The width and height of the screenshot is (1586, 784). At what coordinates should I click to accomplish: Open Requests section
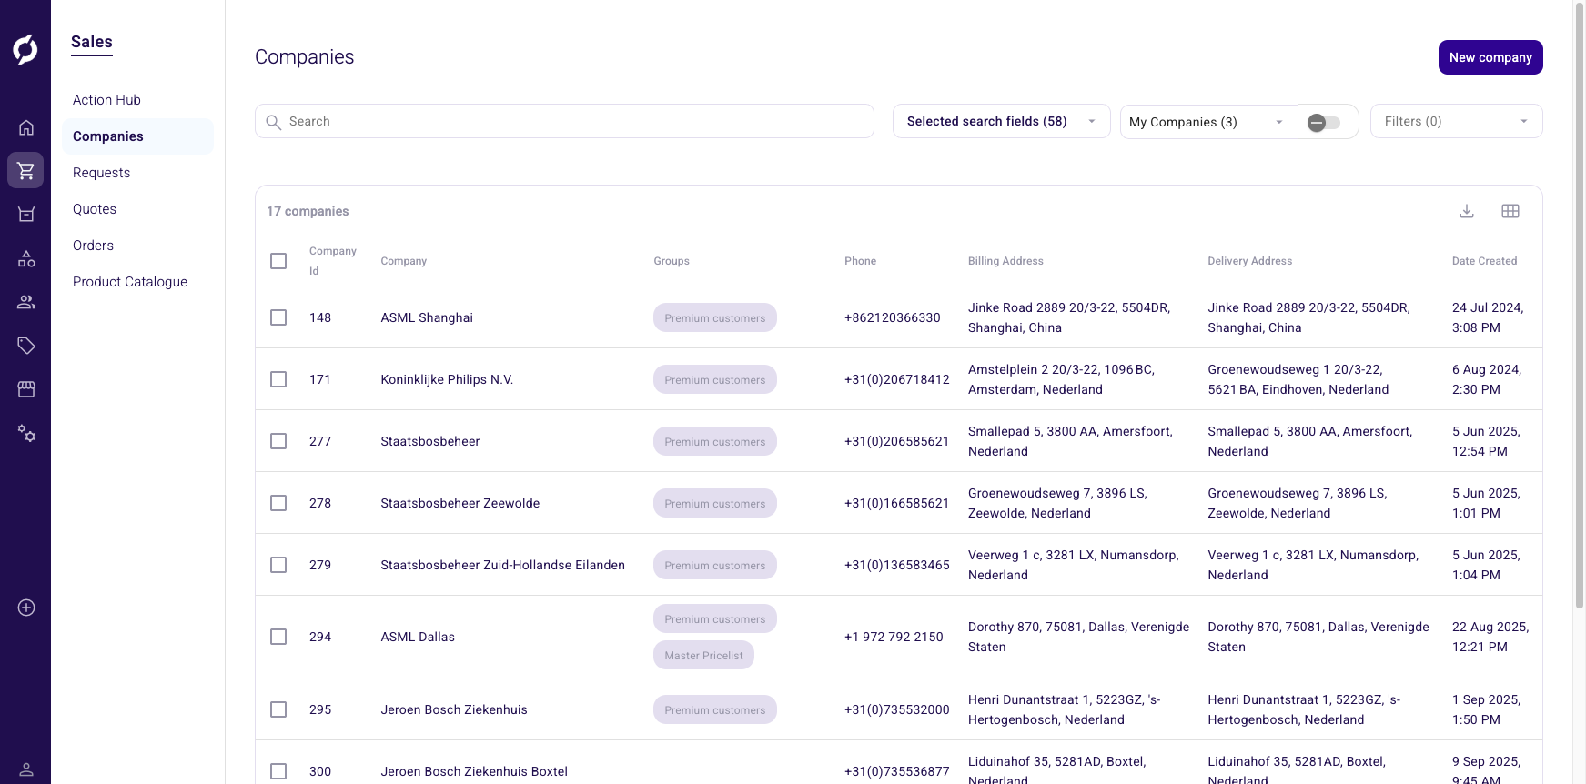101,173
